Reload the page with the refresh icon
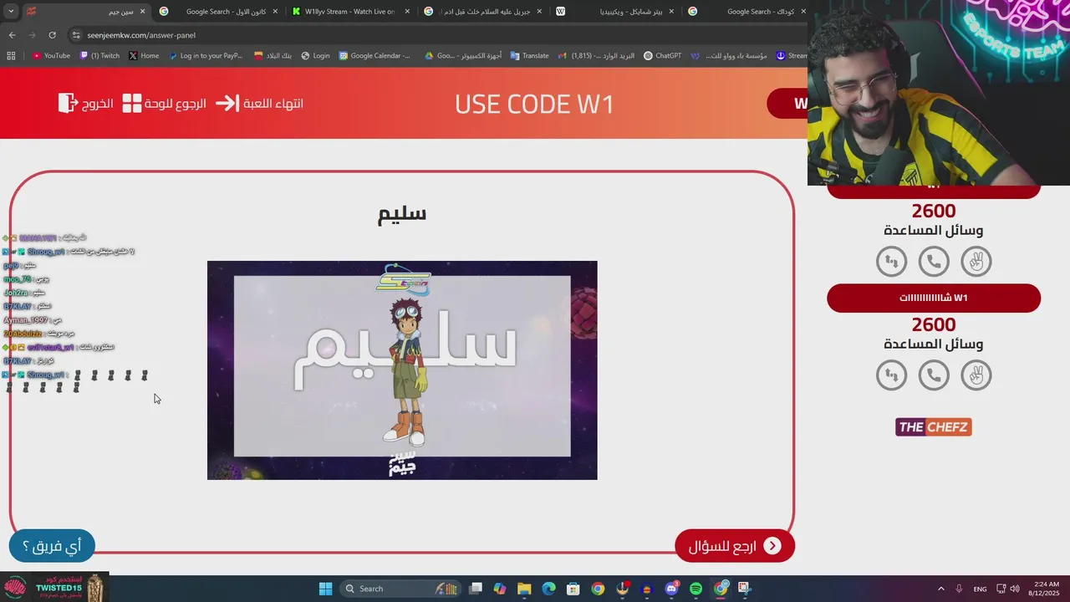 tap(52, 35)
